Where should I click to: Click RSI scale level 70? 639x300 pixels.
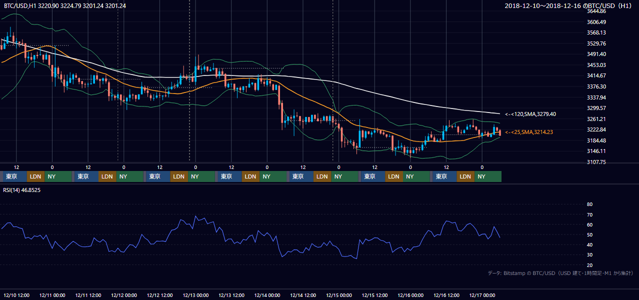589,214
